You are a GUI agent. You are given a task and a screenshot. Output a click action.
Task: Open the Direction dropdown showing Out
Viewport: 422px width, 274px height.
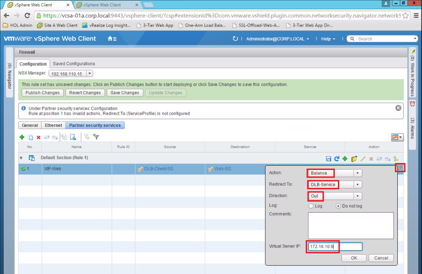pos(357,196)
